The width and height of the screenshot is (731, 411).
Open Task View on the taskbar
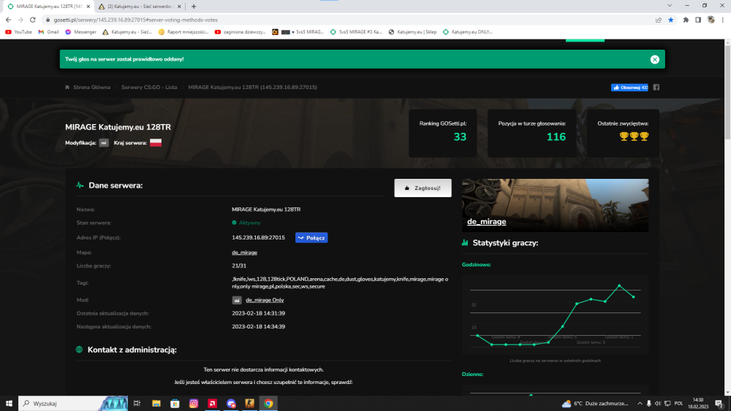click(137, 404)
